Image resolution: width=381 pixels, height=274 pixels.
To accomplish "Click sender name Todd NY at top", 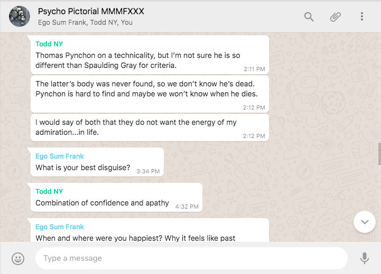I will [x=49, y=44].
